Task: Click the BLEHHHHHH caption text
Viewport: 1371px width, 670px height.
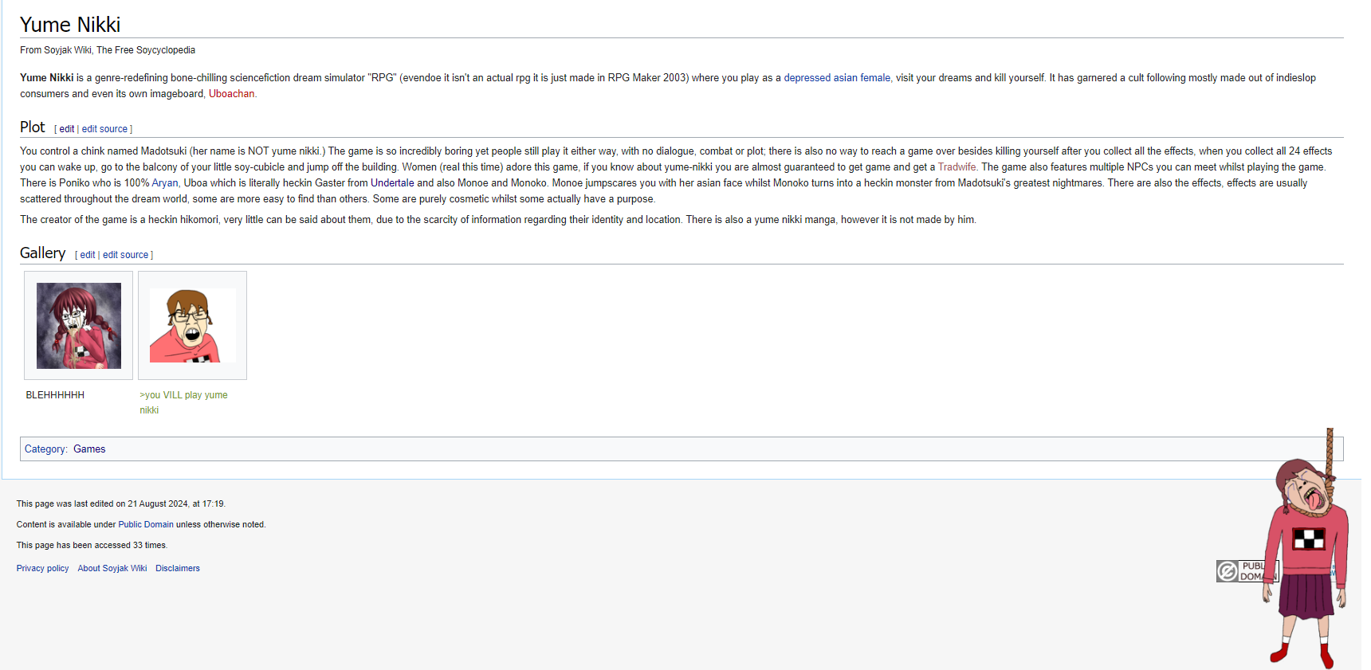Action: (55, 395)
